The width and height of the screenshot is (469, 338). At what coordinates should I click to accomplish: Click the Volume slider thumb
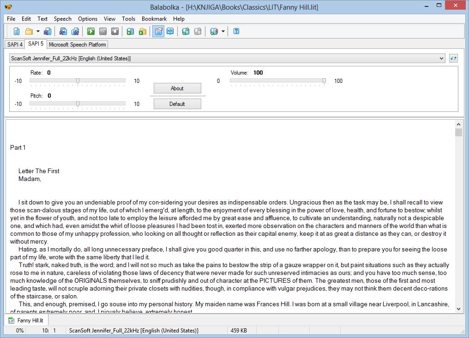(324, 81)
